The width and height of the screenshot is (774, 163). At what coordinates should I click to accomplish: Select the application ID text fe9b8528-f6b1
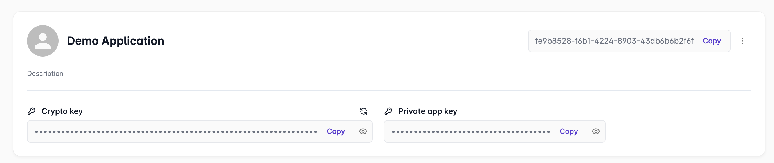614,41
